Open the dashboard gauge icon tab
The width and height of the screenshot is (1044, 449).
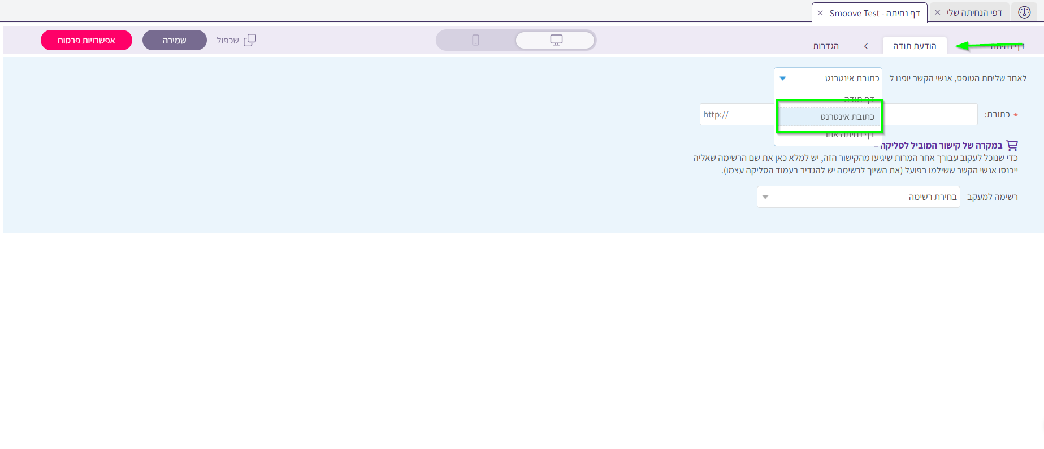tap(1024, 12)
